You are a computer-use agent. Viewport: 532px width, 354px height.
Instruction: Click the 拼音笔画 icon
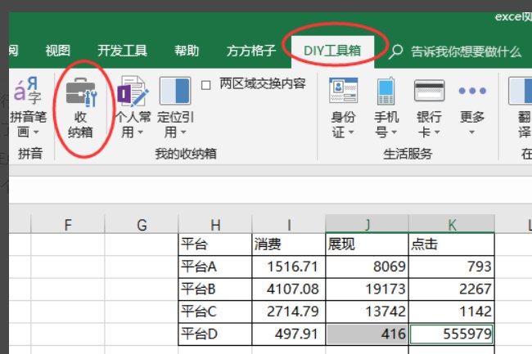(x=27, y=91)
